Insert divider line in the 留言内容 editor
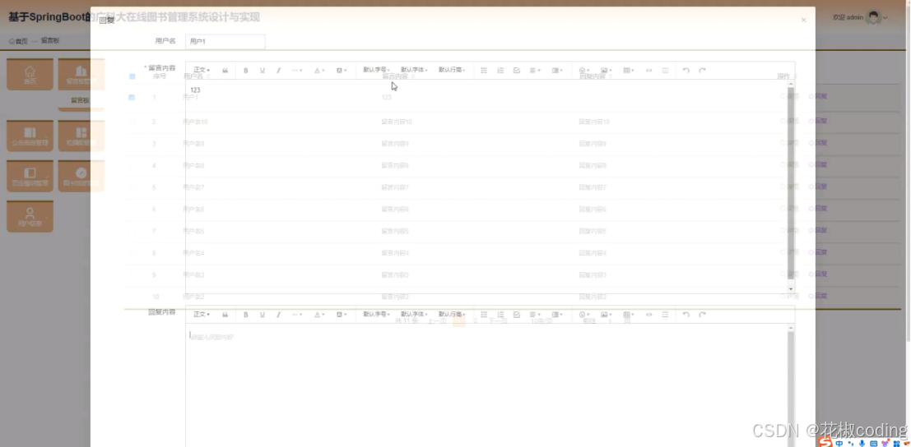Image resolution: width=911 pixels, height=447 pixels. pos(665,70)
